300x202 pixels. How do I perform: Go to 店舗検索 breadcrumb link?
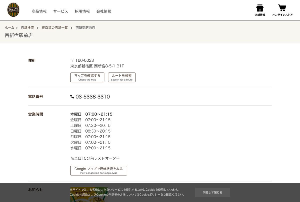point(27,28)
